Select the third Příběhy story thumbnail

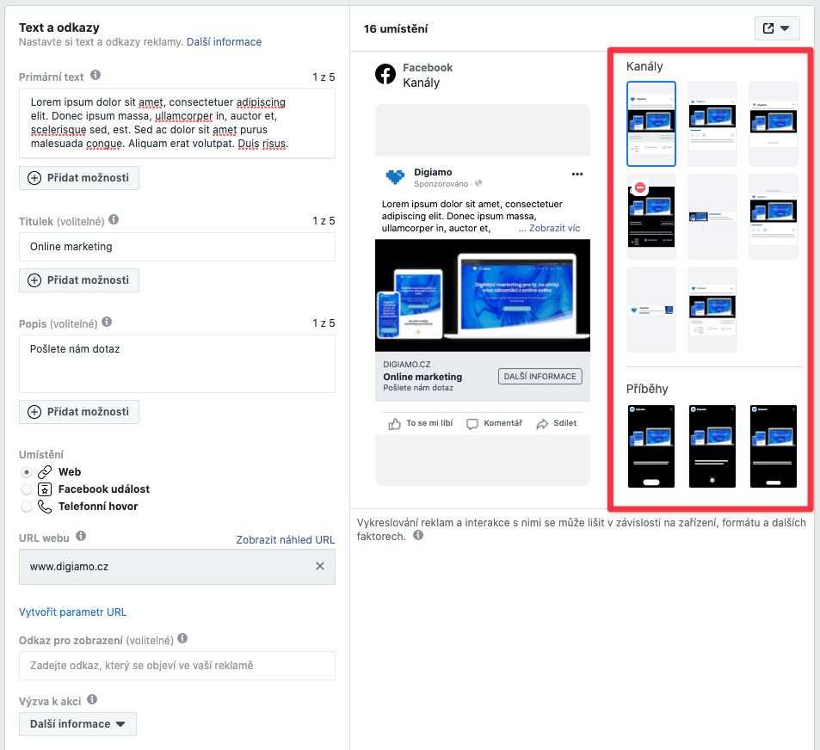[774, 446]
